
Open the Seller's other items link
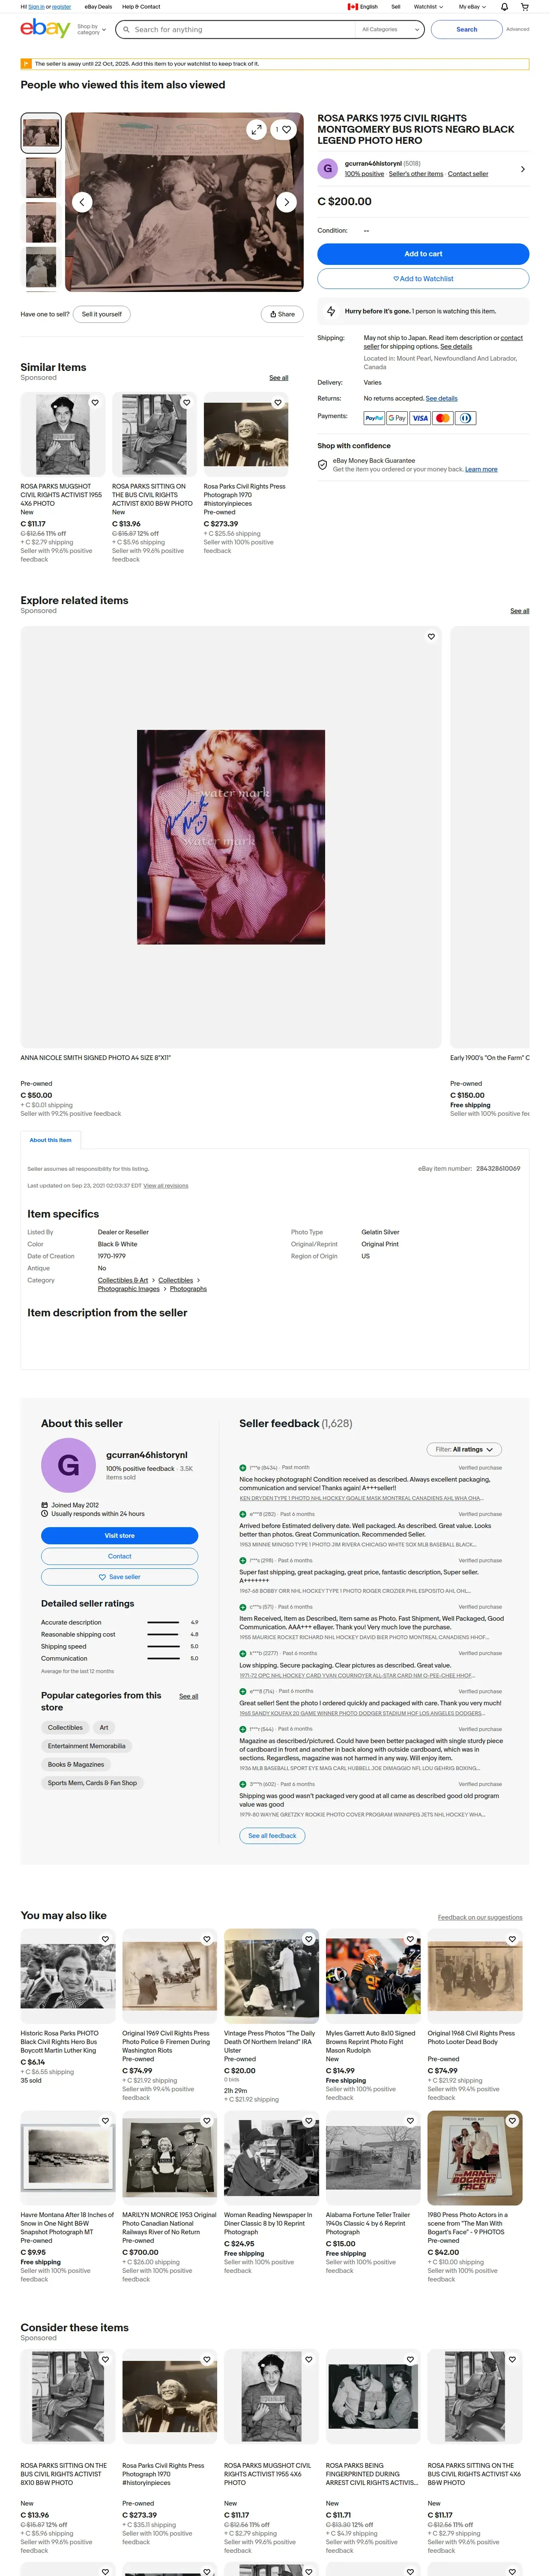(x=416, y=174)
